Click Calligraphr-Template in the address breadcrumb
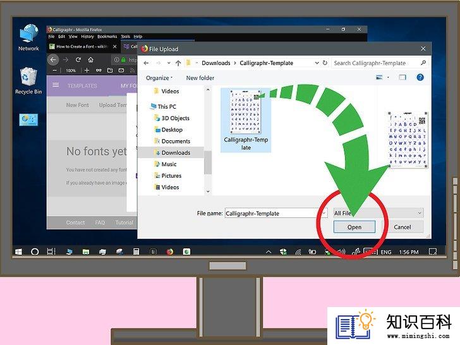The width and height of the screenshot is (460, 345). [x=267, y=63]
